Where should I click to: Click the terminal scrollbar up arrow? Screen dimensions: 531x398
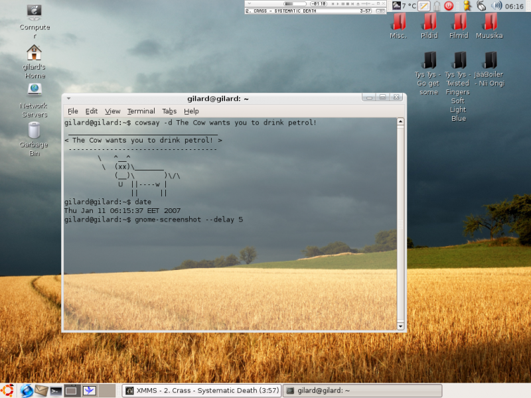(400, 122)
